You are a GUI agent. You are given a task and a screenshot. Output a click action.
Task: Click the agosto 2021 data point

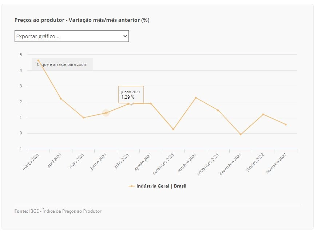pyautogui.click(x=151, y=103)
